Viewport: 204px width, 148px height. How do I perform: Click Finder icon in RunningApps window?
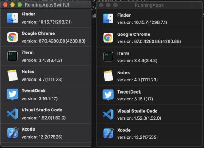(108, 18)
